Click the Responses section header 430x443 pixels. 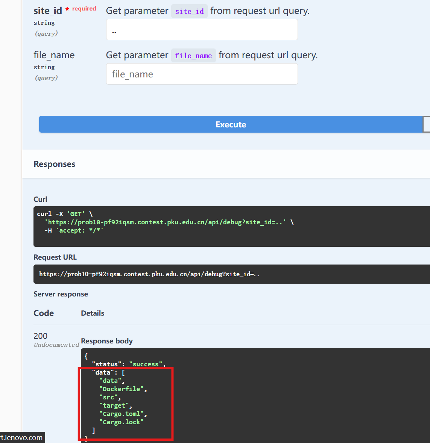tap(55, 164)
